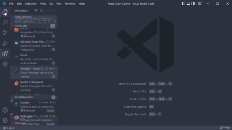Open the Run menu
The image size is (232, 130).
pyautogui.click(x=59, y=4)
